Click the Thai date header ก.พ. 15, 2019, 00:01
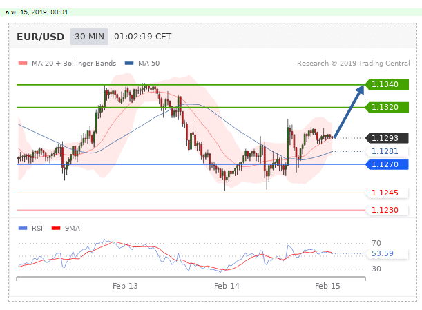Viewport: 422px width, 310px height. (x=37, y=12)
